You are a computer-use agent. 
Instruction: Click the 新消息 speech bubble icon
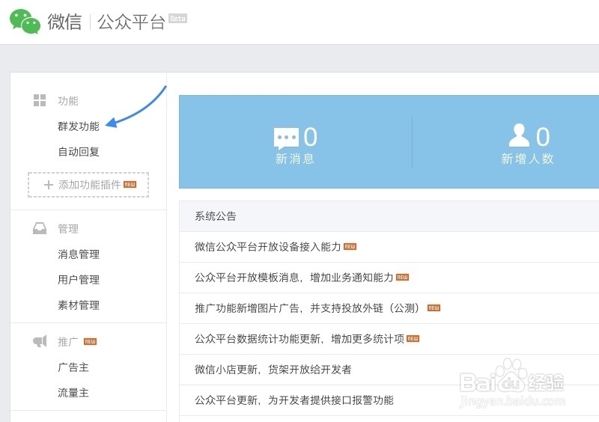(286, 138)
